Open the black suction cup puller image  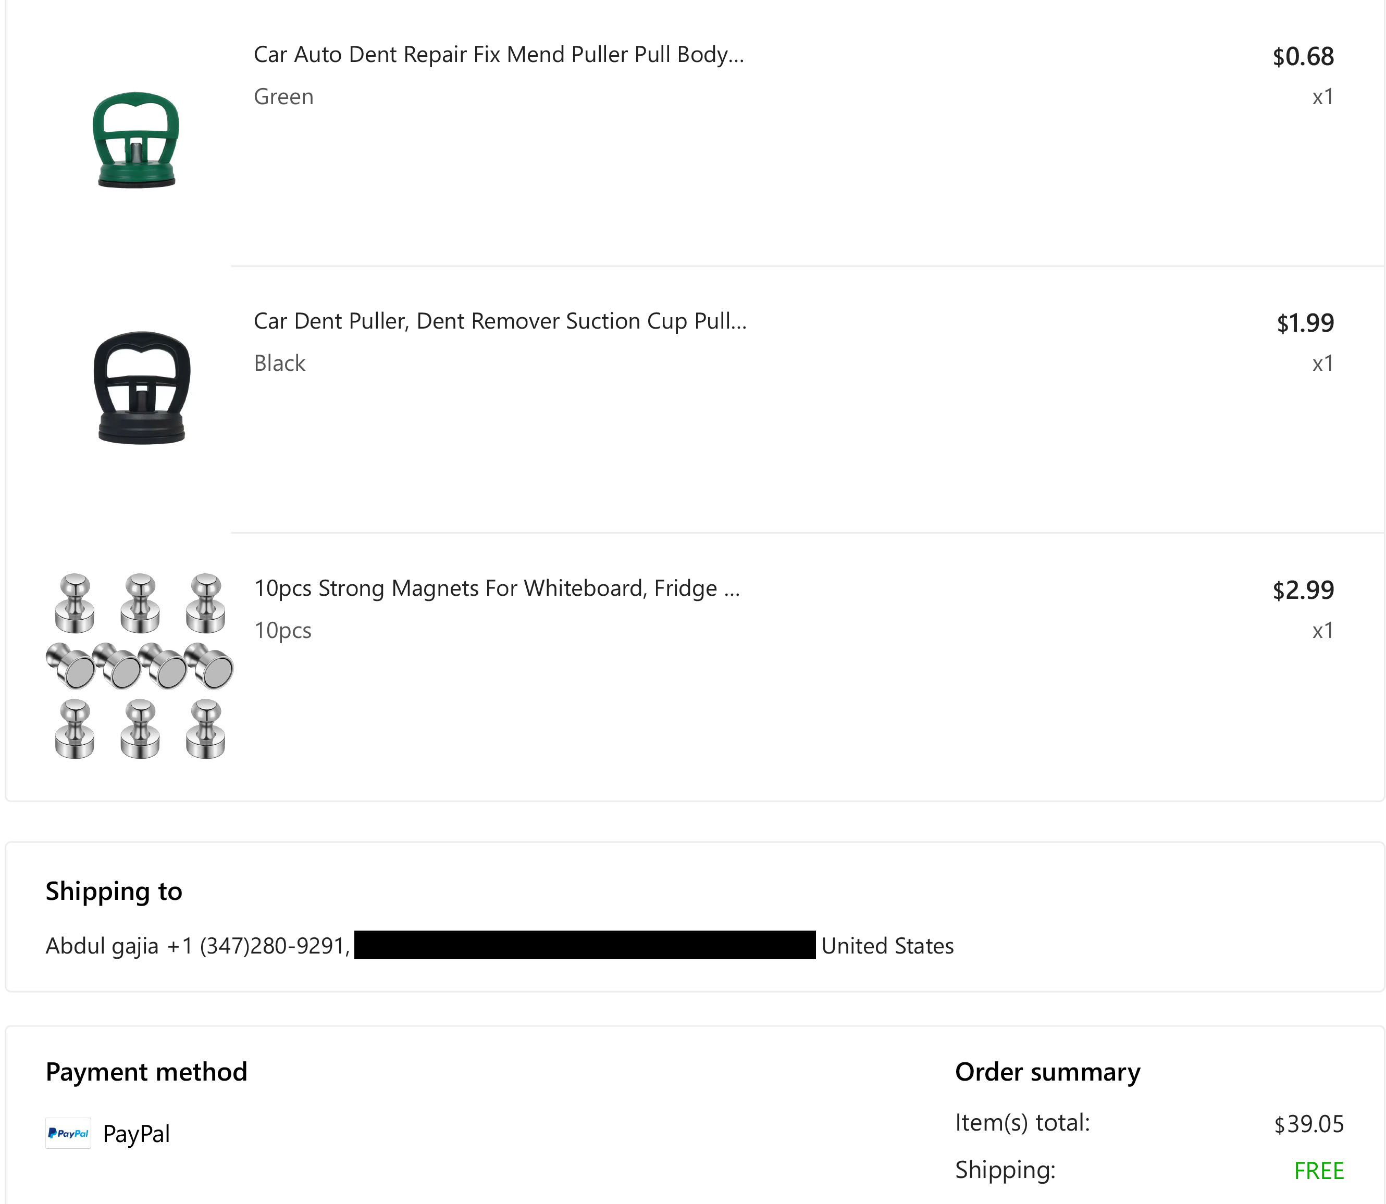tap(141, 387)
